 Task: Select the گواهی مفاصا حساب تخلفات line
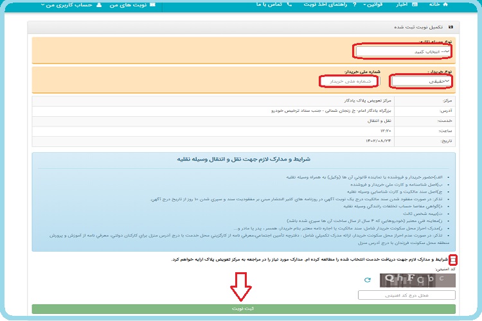point(393,206)
